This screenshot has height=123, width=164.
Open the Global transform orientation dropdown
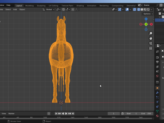pos(49,10)
